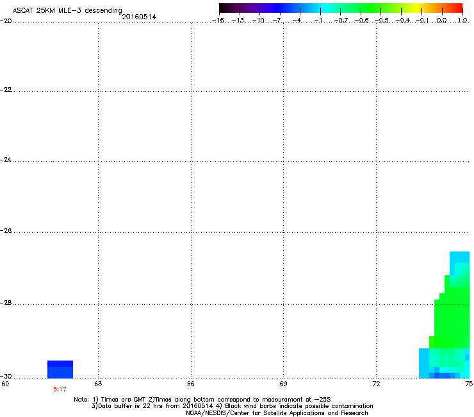Click the -7 color bar label
474x417 pixels.
[x=277, y=21]
